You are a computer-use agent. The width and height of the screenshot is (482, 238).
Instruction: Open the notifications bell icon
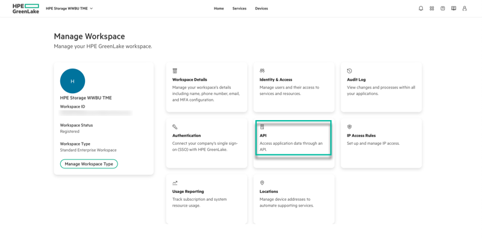(x=421, y=8)
